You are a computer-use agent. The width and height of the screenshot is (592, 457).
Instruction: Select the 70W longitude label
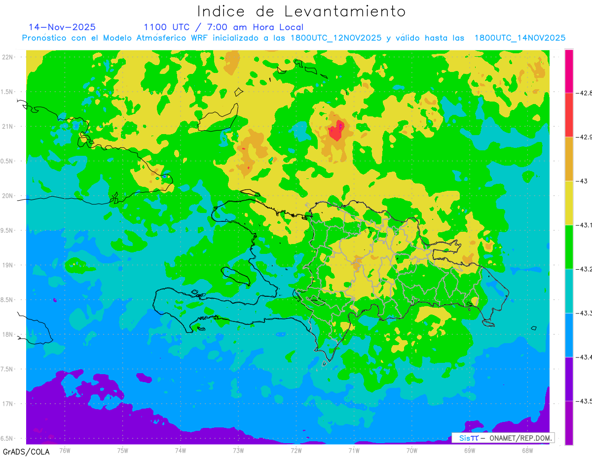point(412,450)
